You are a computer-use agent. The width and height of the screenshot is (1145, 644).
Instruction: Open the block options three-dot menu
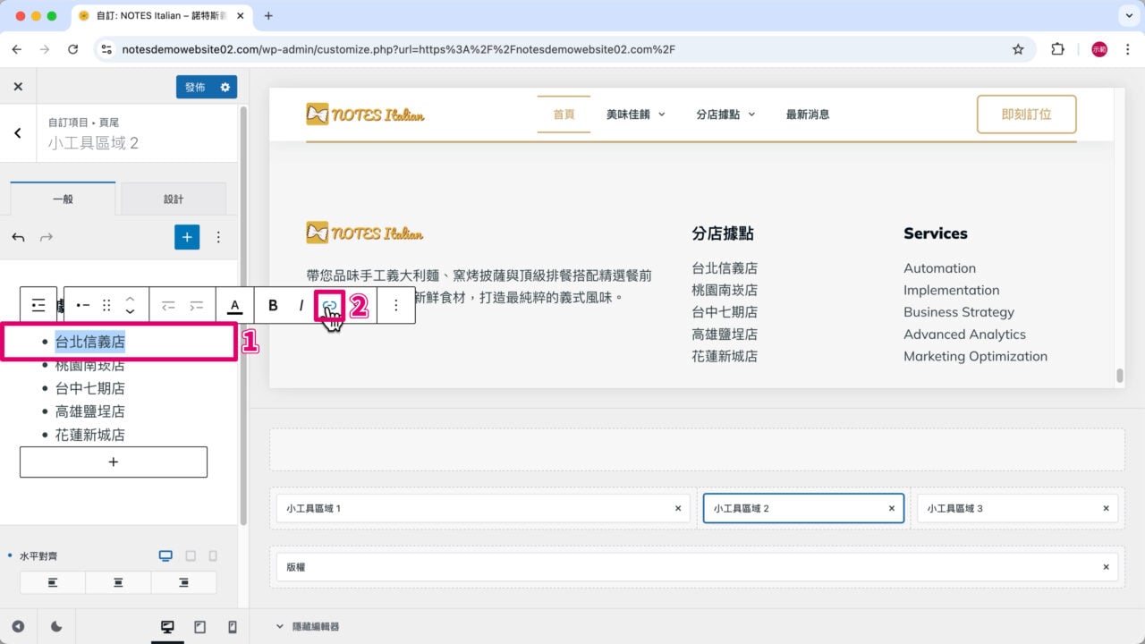(396, 305)
